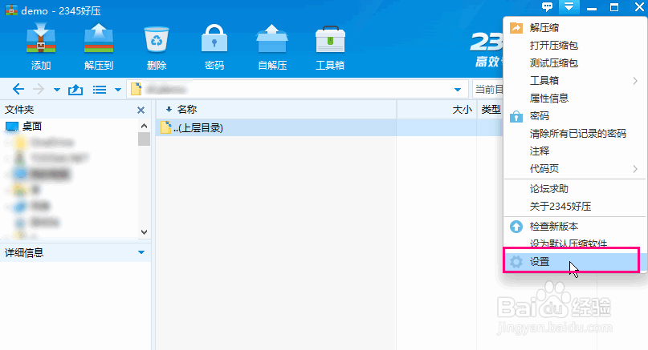
Task: Expand the view mode dropdown arrow
Action: (118, 90)
